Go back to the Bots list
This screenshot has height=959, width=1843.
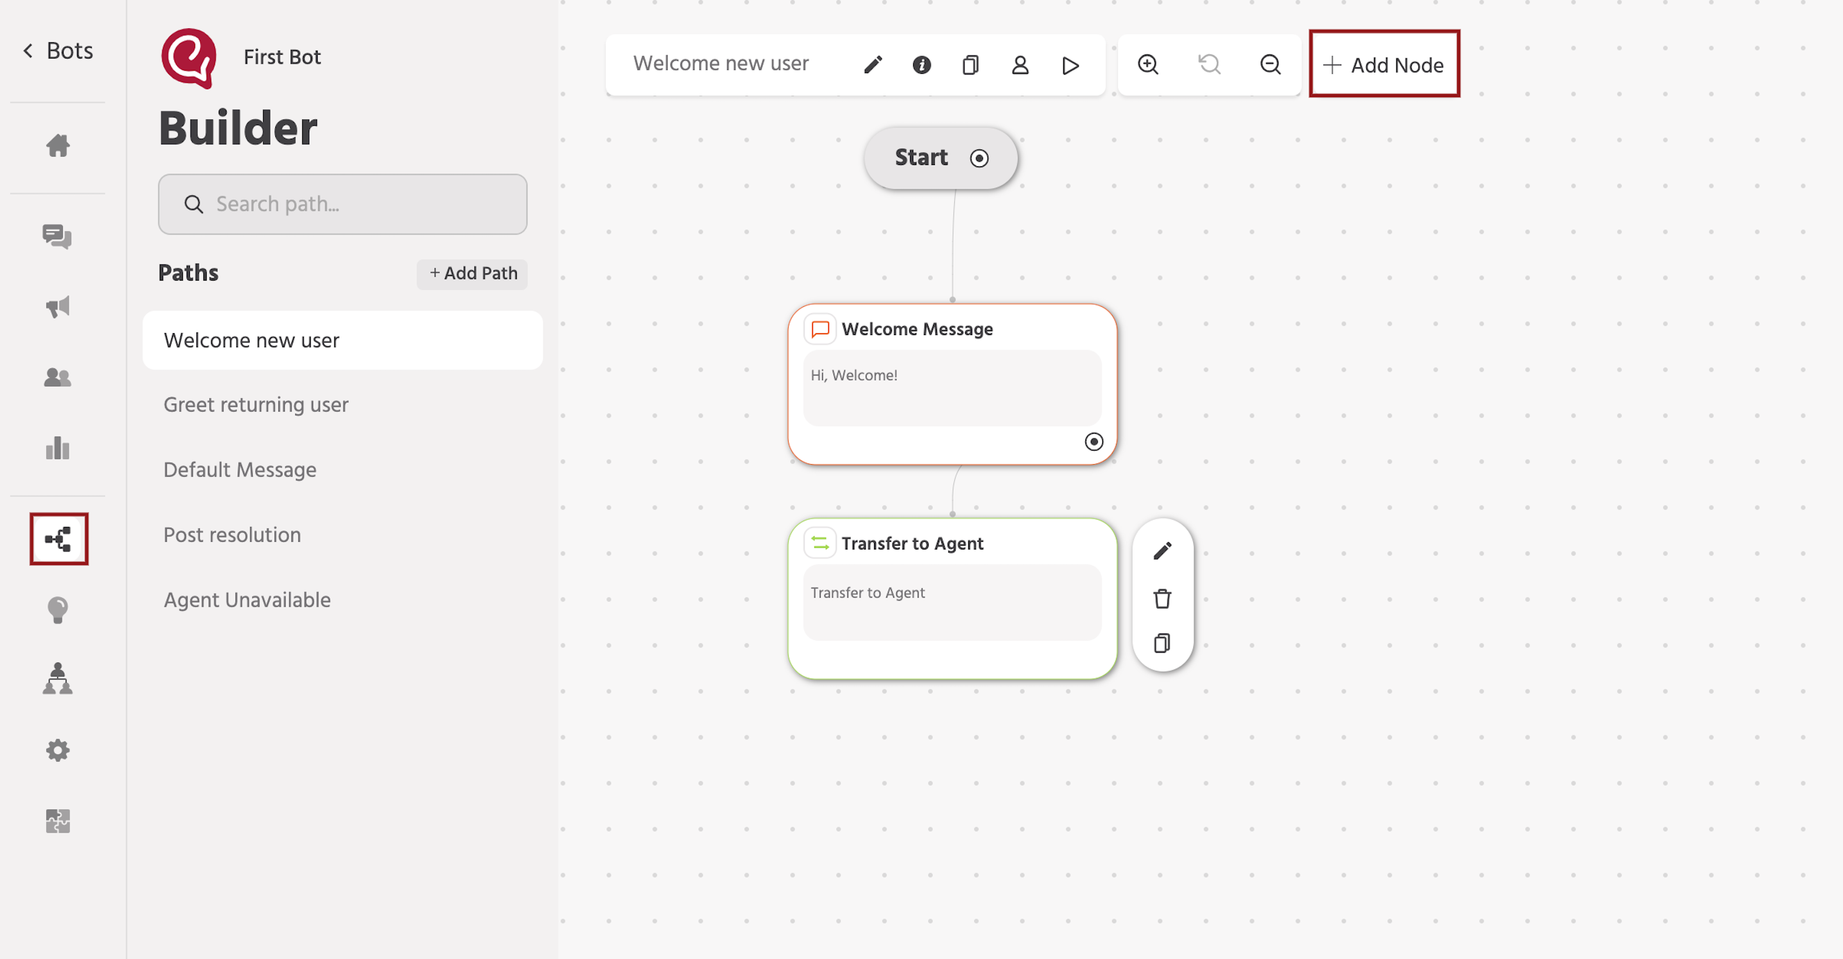[56, 50]
